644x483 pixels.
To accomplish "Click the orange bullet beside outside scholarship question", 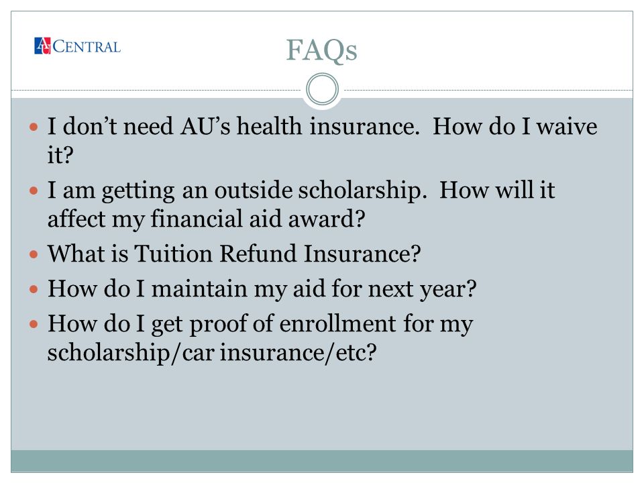I will (34, 191).
